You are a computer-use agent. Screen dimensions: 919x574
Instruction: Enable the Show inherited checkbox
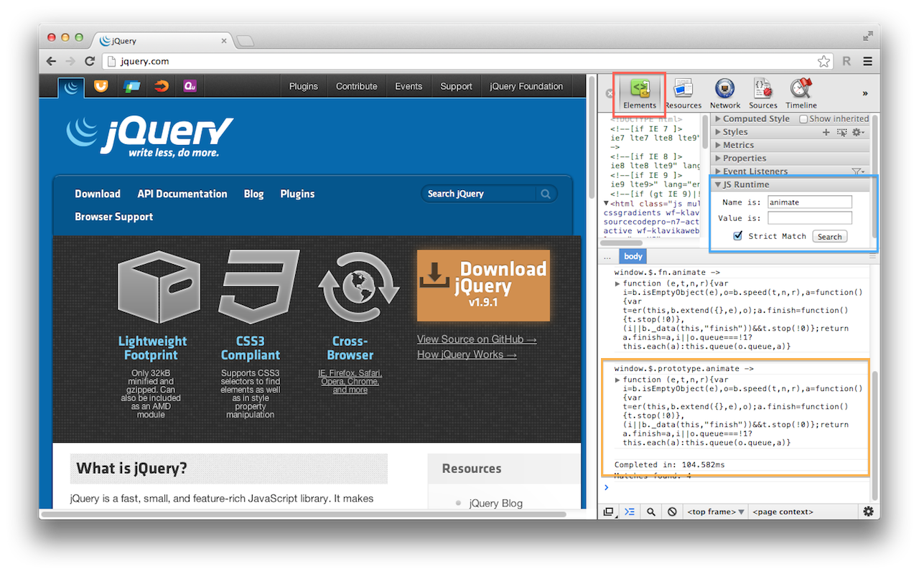pyautogui.click(x=803, y=119)
